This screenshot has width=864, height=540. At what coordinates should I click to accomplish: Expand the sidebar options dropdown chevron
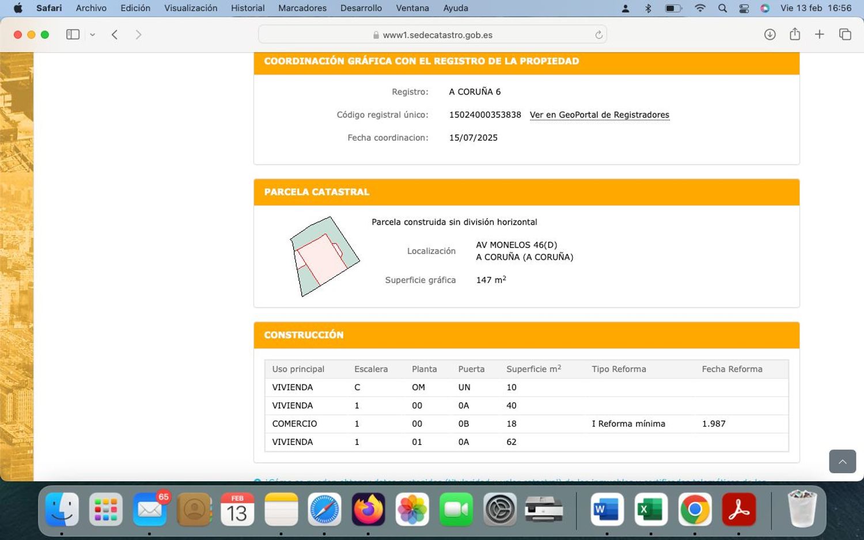tap(92, 35)
